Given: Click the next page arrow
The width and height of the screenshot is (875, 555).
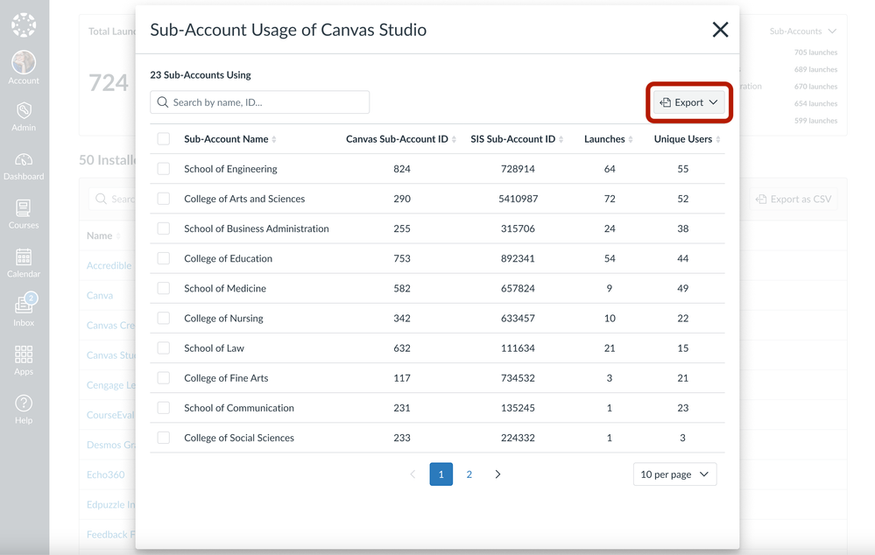Looking at the screenshot, I should 497,474.
